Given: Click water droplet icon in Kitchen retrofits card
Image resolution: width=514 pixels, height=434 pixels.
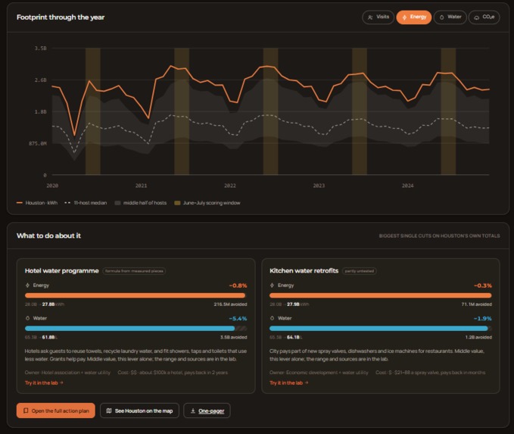Looking at the screenshot, I should click(272, 318).
